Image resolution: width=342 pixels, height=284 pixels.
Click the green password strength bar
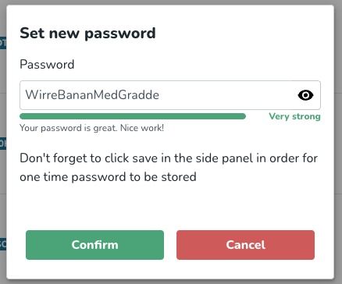[x=133, y=116]
